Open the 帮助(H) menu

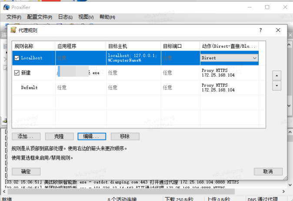tap(107, 17)
